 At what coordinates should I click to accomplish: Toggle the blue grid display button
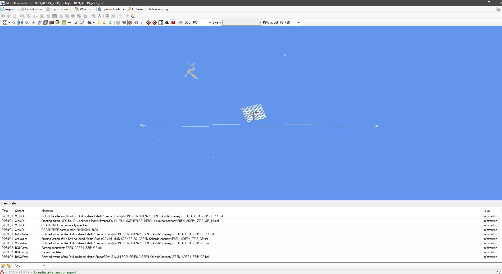[21, 22]
